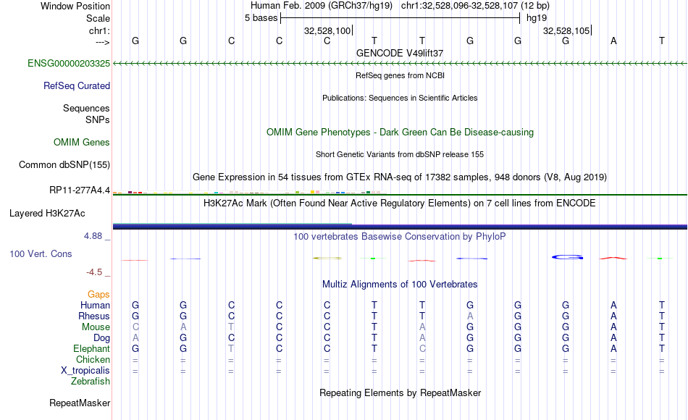The width and height of the screenshot is (688, 420).
Task: Select 'Multiz Alignments of 100 Vertebrates' title
Action: coord(400,285)
